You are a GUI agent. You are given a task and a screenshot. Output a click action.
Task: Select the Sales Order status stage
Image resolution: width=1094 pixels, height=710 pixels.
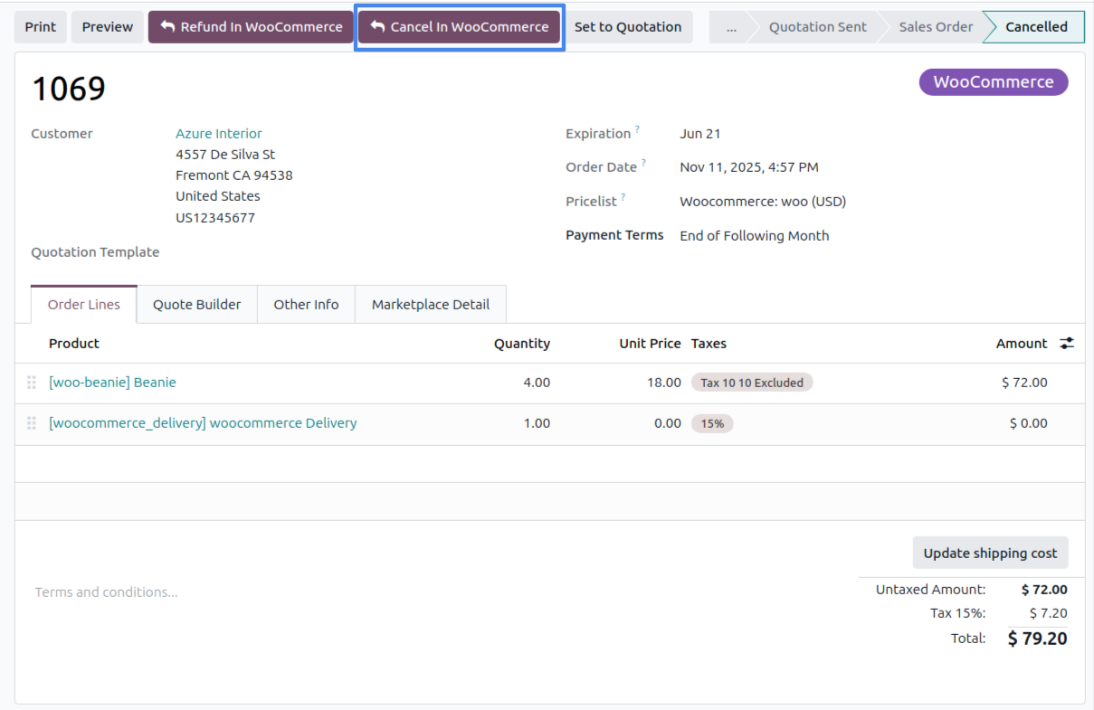coord(936,27)
